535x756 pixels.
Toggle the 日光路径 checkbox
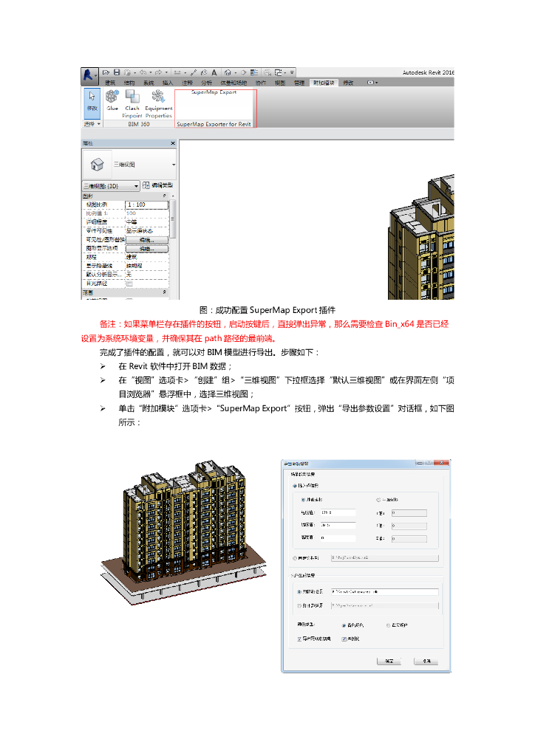coord(129,283)
